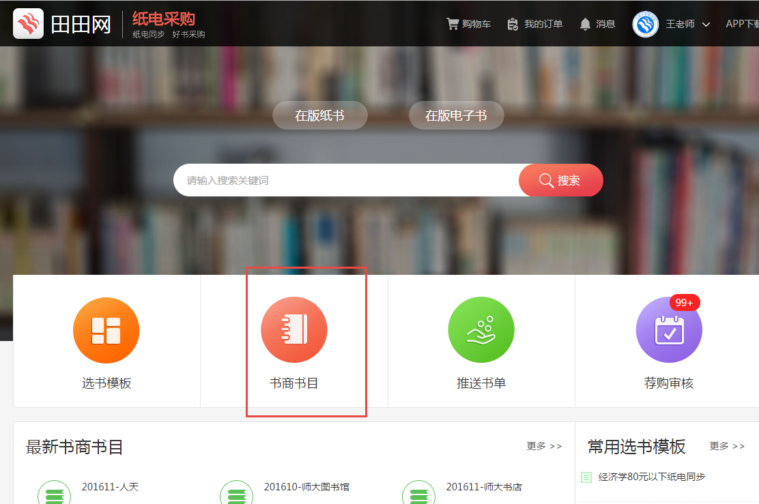
Task: Open template 经济学80元以下纸电同步
Action: [x=652, y=477]
